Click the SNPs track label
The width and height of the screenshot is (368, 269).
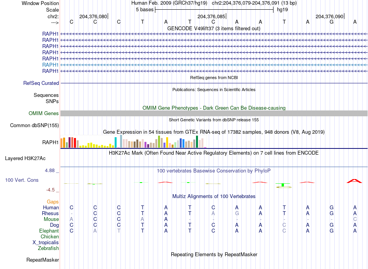(52, 101)
